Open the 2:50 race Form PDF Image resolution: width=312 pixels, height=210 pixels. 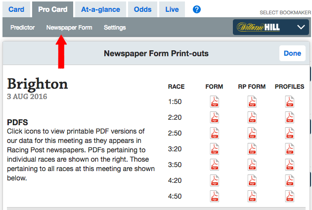215,133
